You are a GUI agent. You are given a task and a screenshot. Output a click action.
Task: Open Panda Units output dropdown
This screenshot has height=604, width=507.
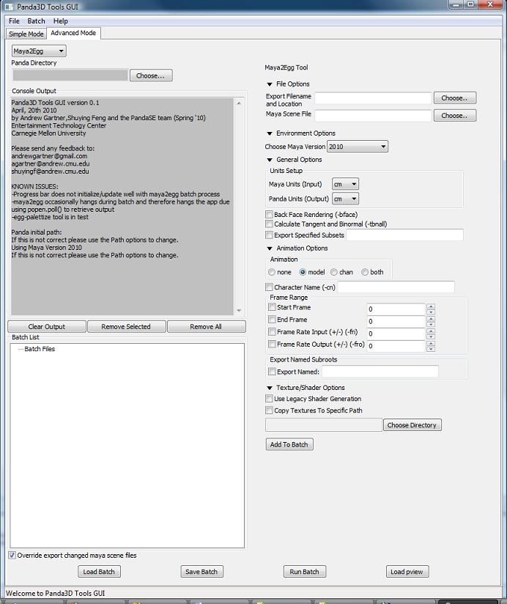345,199
